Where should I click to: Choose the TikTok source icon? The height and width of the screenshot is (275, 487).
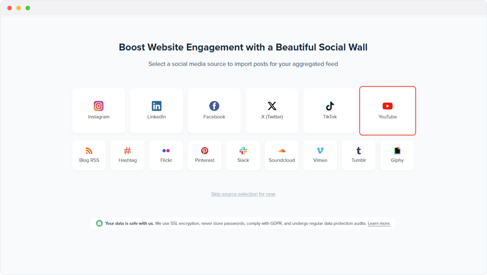point(330,106)
